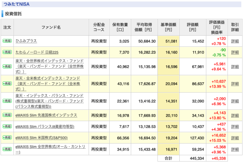Viewport: 244px width, 163px height.
Task: Sell eMAXIS Slim 米国株式(S&P500)
Action: click(x=7, y=137)
